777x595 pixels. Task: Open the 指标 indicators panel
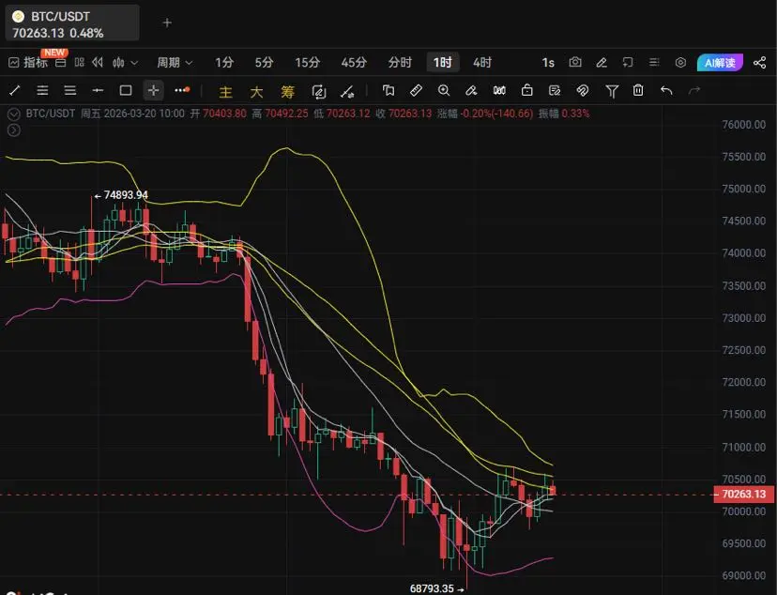[28, 63]
